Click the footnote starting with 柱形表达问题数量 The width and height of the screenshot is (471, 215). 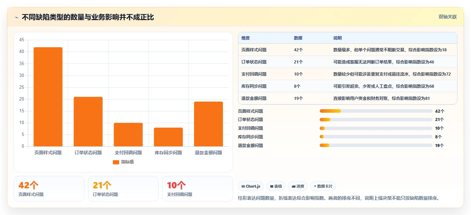339,198
